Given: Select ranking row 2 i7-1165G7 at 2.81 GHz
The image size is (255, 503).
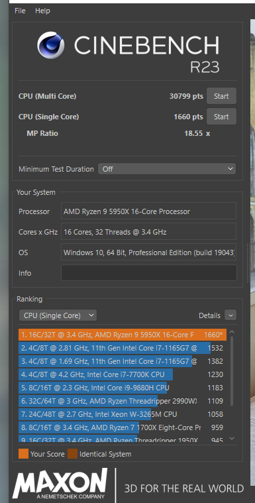Looking at the screenshot, I should click(123, 348).
